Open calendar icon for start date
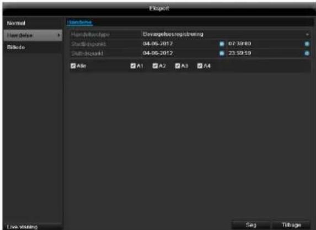Viewport: 316px width, 230px height. coord(222,44)
